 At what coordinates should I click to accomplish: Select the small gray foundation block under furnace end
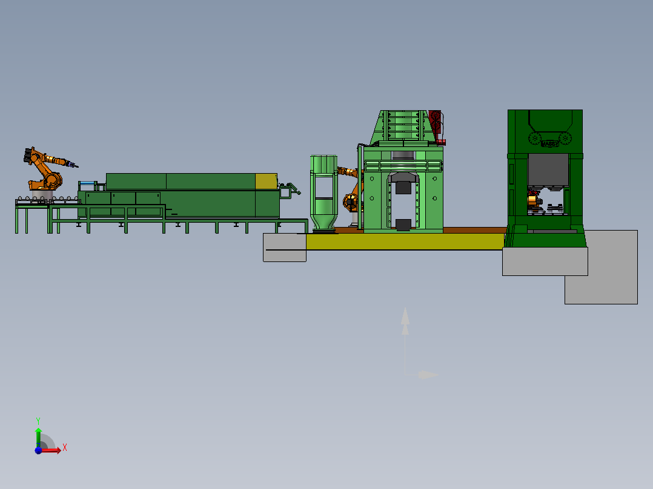tap(285, 248)
